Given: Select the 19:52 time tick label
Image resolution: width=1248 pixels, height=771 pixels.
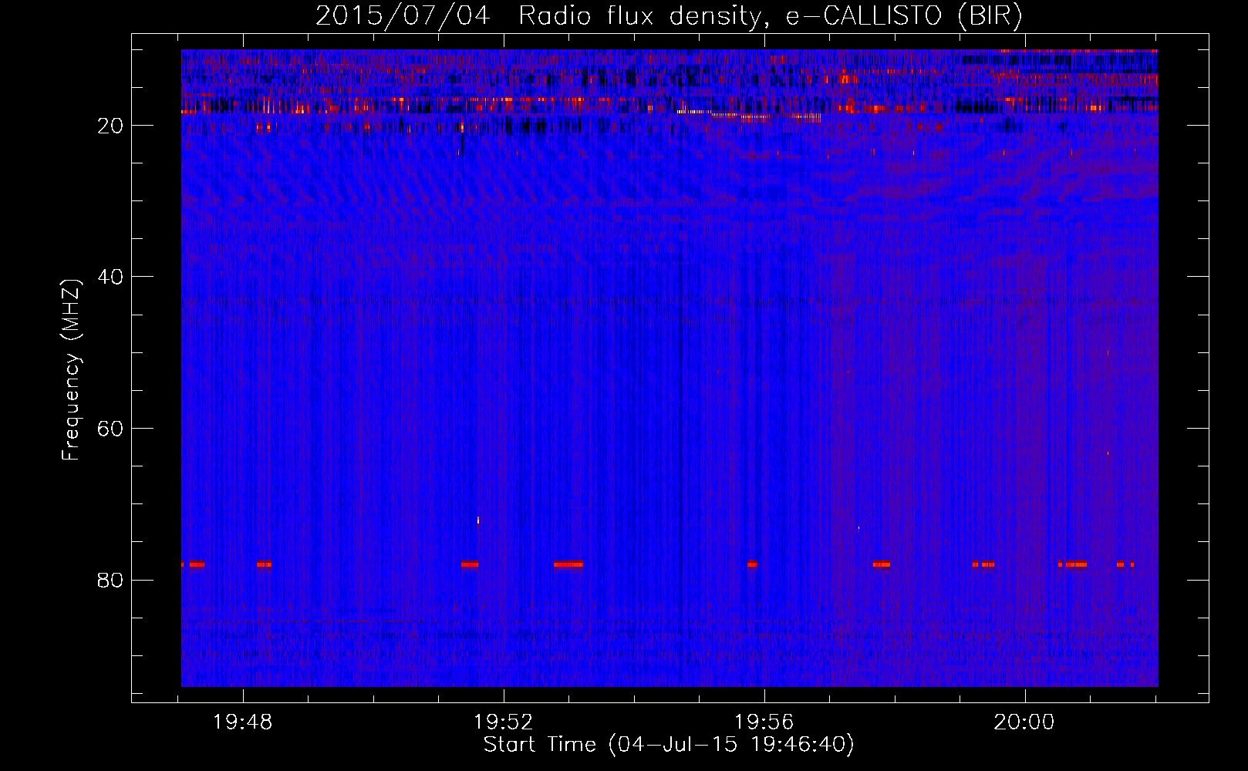Looking at the screenshot, I should coord(504,722).
